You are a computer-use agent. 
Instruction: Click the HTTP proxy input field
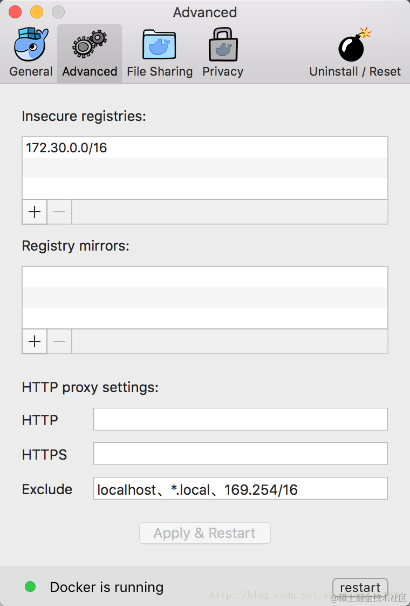click(x=240, y=419)
